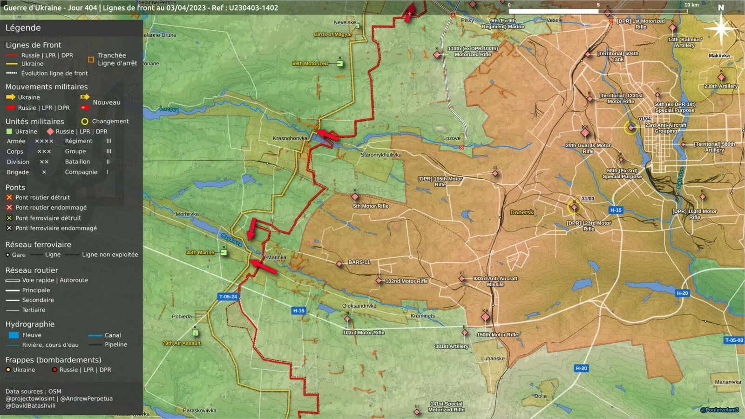
Task: Select the BARS-11 red diamond marker
Action: pyautogui.click(x=339, y=264)
